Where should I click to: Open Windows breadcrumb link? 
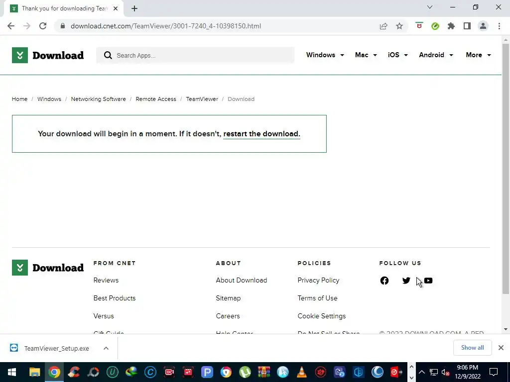coord(49,99)
